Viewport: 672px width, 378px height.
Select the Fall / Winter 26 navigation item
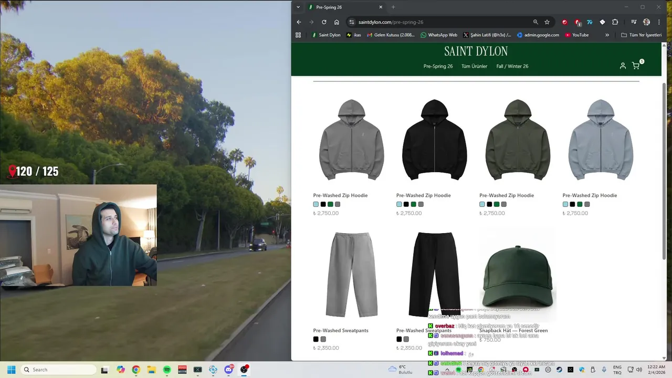[512, 66]
